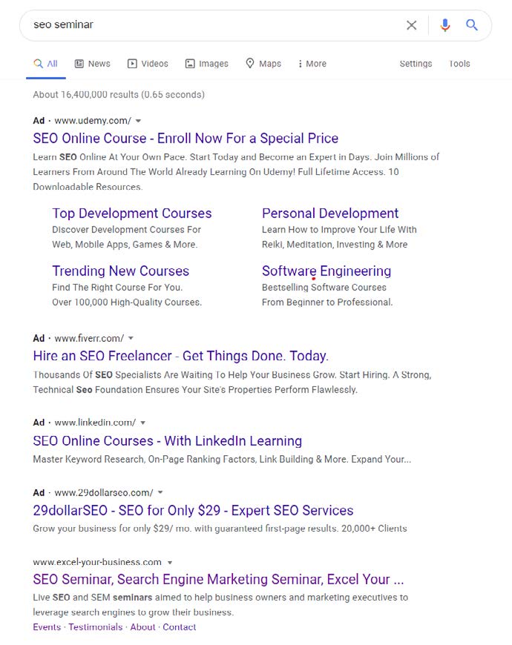The height and width of the screenshot is (645, 512).
Task: Select the All results tab
Action: click(x=46, y=64)
